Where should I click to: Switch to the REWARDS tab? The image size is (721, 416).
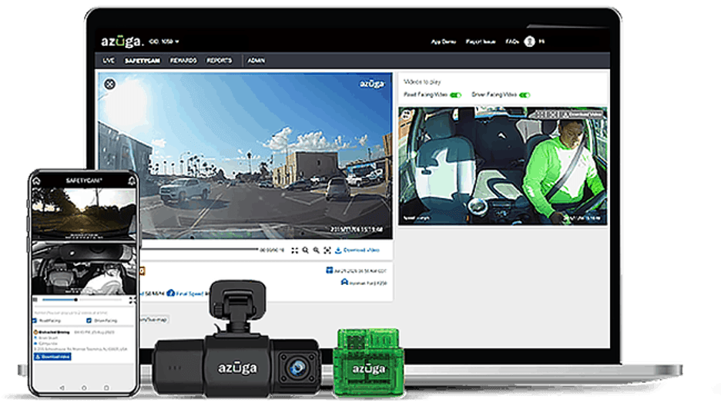[x=183, y=60]
